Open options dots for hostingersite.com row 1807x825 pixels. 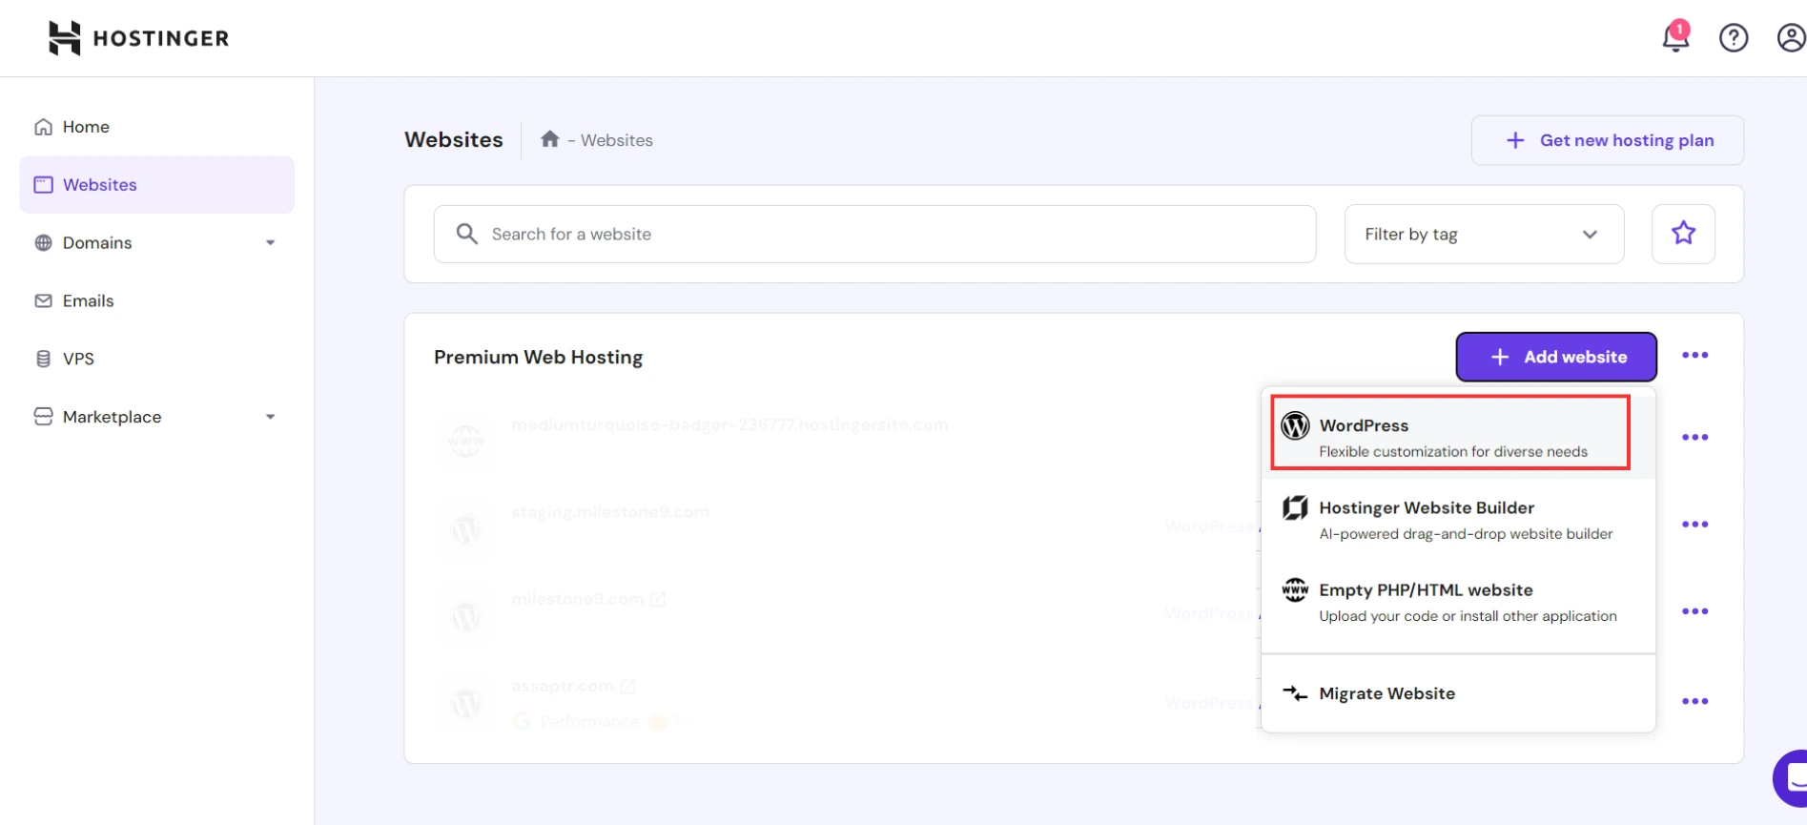pos(1694,438)
